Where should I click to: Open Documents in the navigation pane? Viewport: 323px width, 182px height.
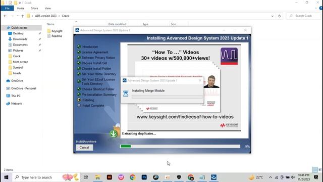20,45
